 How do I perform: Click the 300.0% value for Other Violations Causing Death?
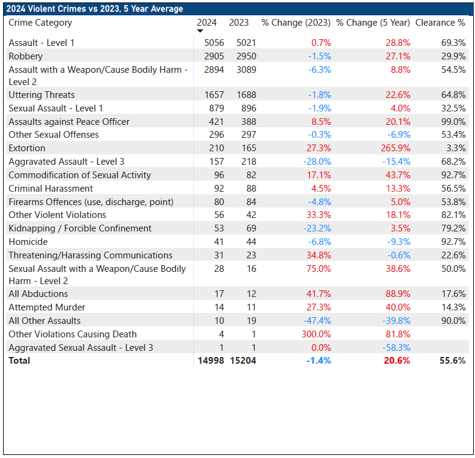316,334
